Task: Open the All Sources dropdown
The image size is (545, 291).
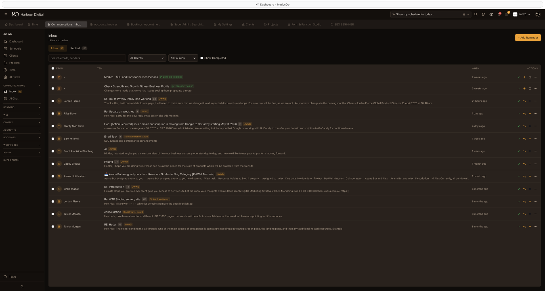Action: [183, 58]
